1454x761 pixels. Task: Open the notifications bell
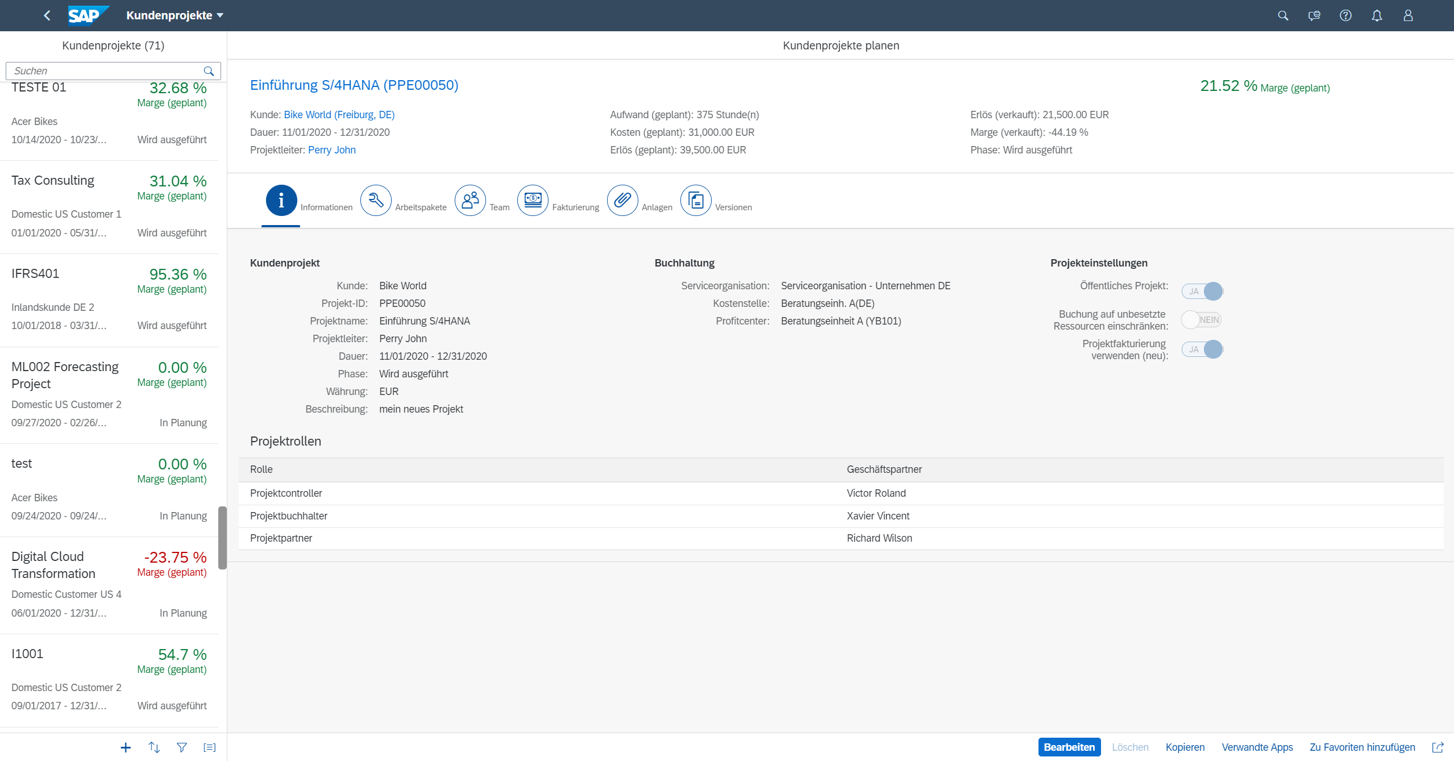(1377, 15)
